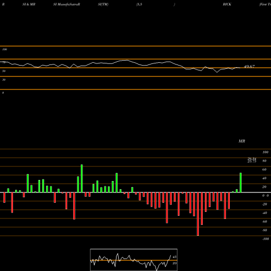The width and height of the screenshot is (271, 271).
Task: Click the "40" label on the MR axis
Action: coord(264,178)
